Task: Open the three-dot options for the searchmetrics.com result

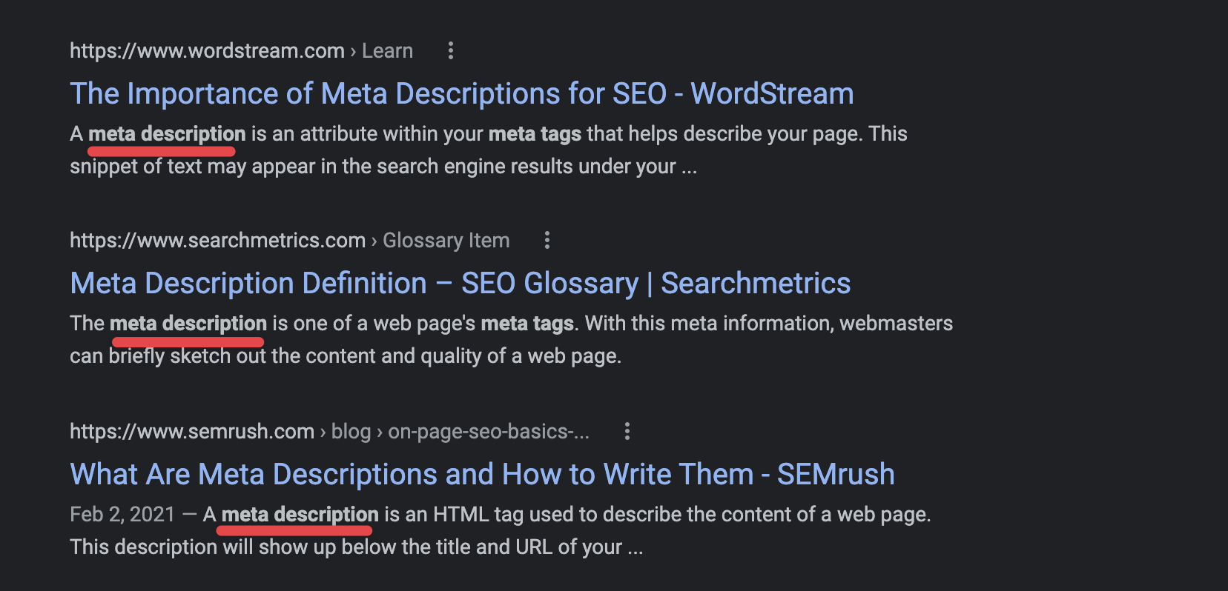Action: [547, 240]
